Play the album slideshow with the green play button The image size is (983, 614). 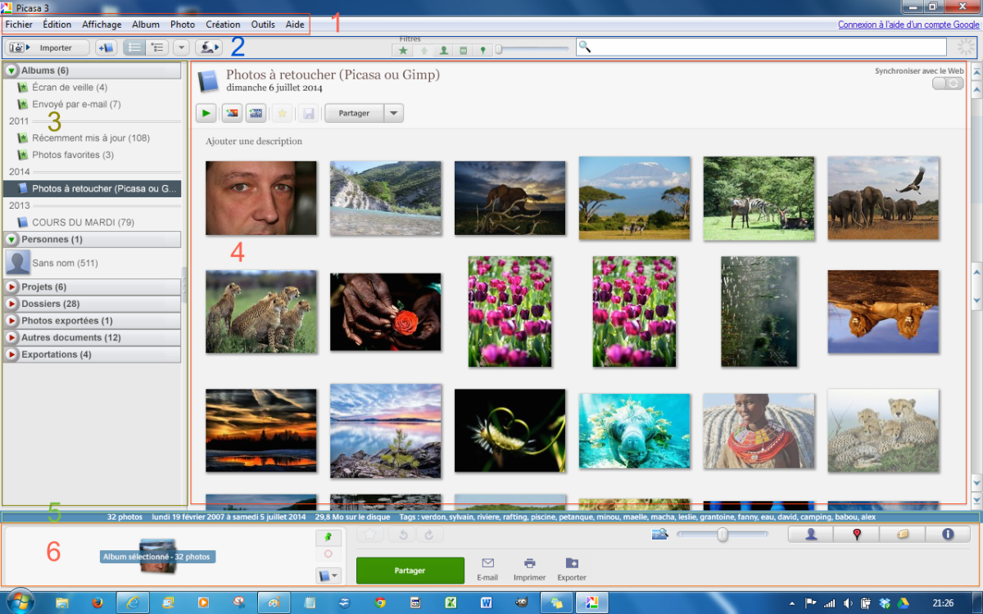click(206, 113)
